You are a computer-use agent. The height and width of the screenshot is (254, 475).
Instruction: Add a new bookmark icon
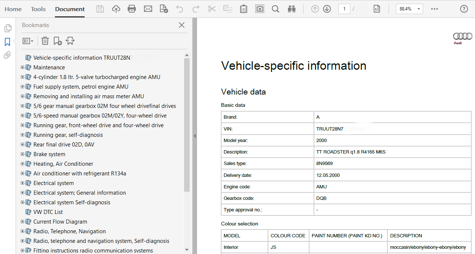point(58,41)
